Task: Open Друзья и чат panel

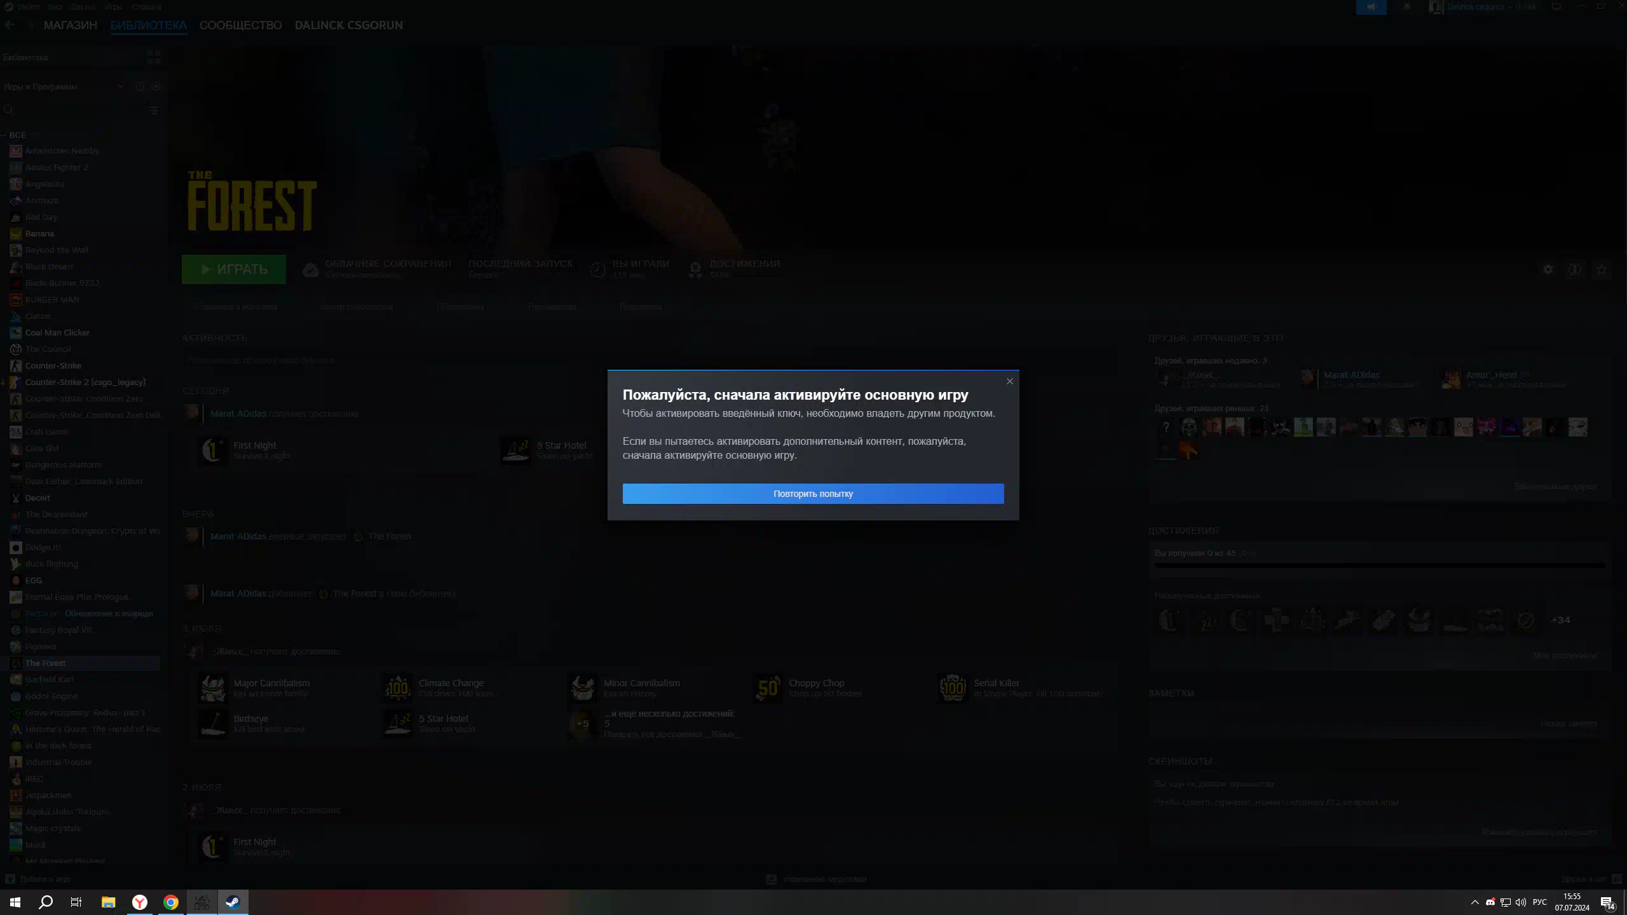Action: (1591, 879)
